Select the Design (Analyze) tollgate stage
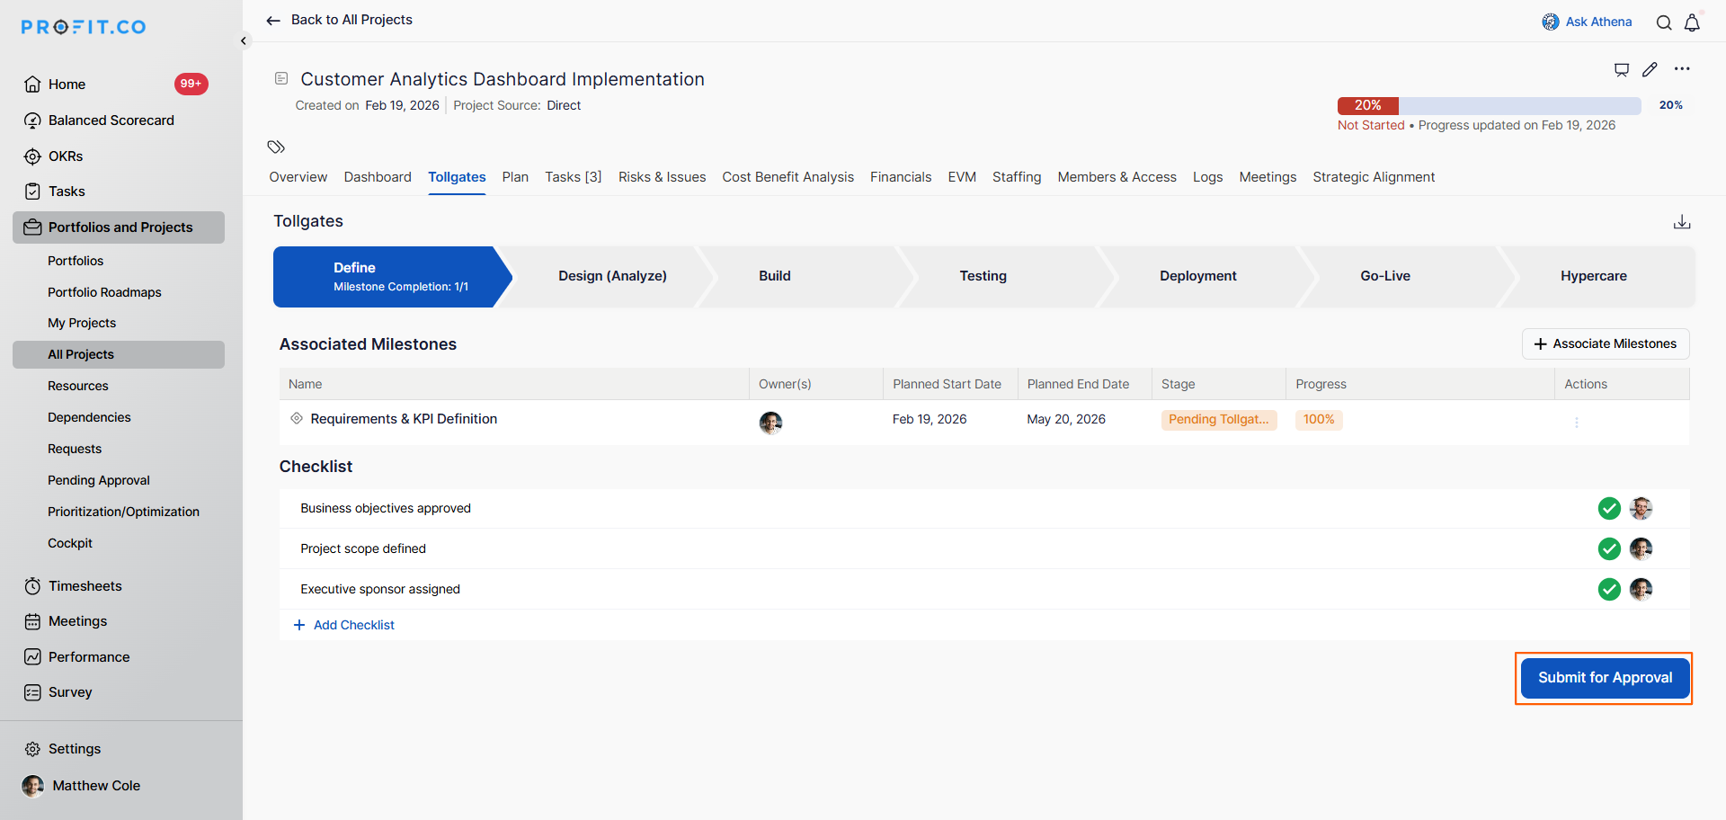The image size is (1726, 820). 612,276
